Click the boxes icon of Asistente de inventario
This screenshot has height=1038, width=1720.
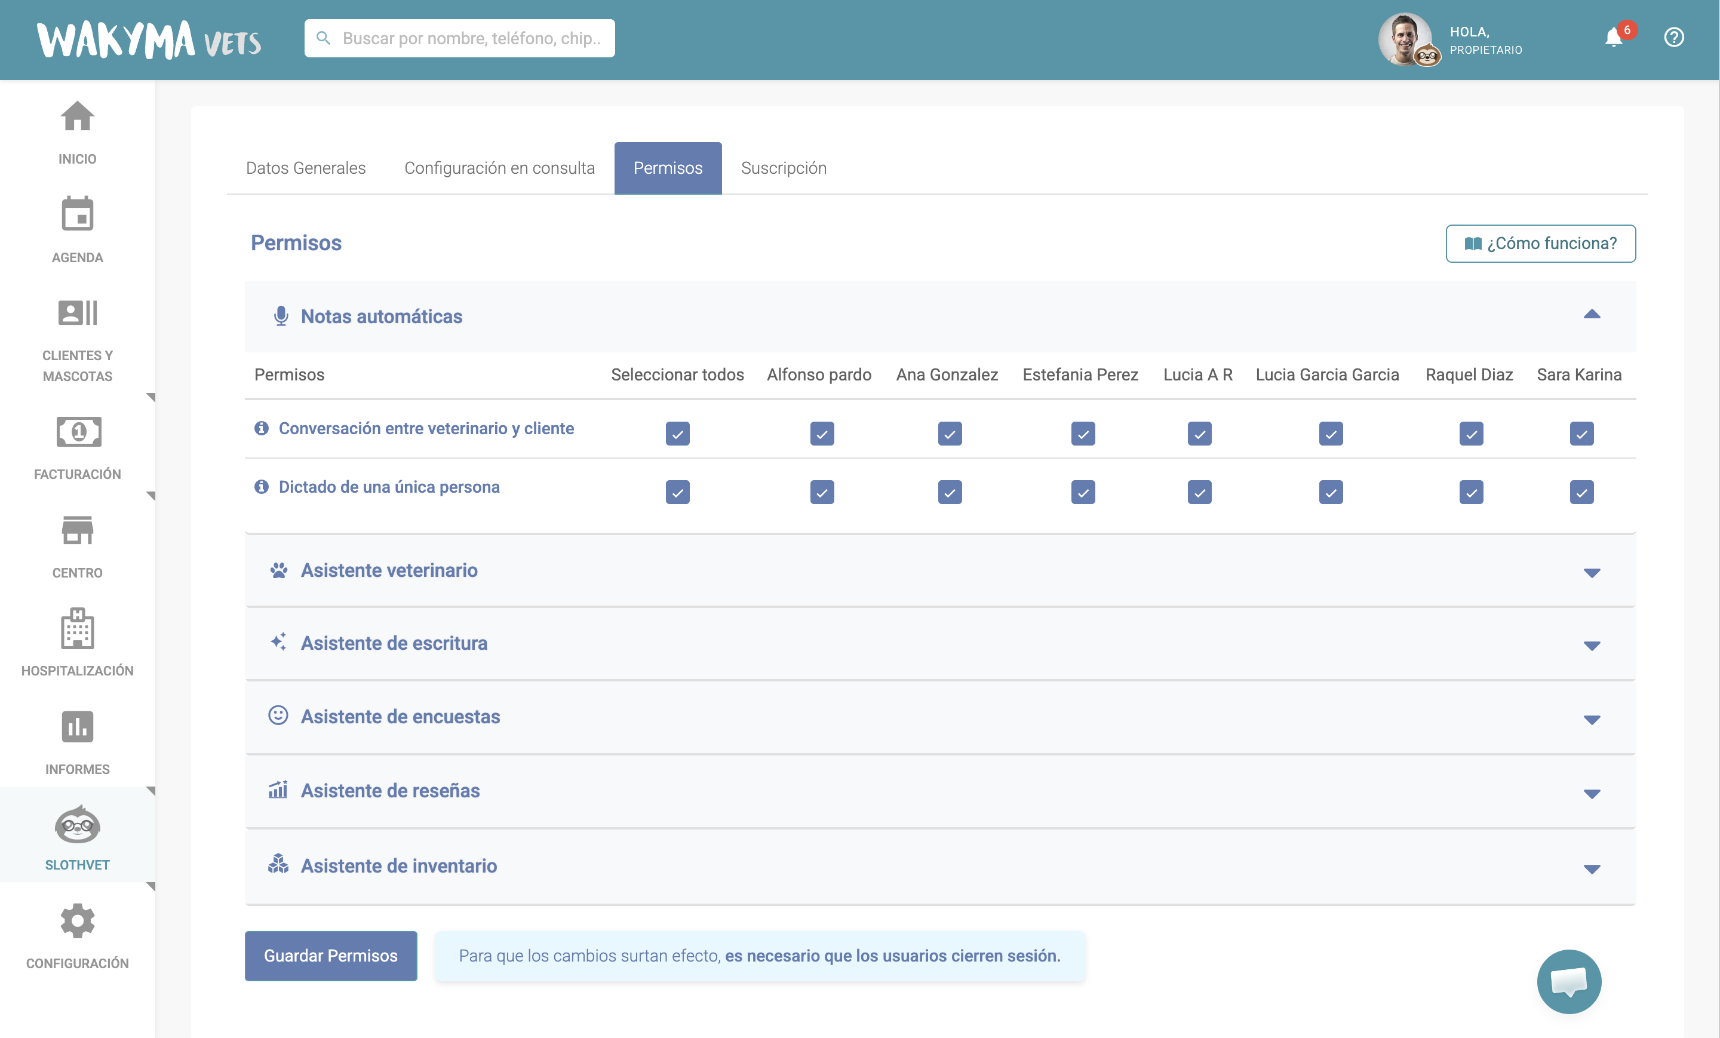point(278,864)
